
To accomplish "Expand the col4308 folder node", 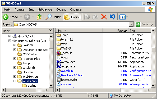I will (15, 45).
